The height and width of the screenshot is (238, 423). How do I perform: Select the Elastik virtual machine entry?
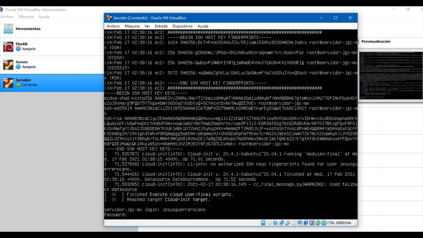(x=52, y=47)
